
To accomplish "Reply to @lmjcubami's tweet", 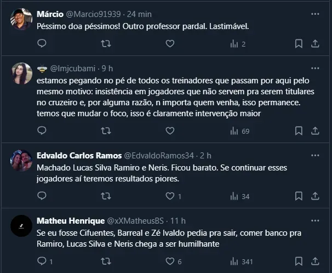I will click(x=42, y=130).
